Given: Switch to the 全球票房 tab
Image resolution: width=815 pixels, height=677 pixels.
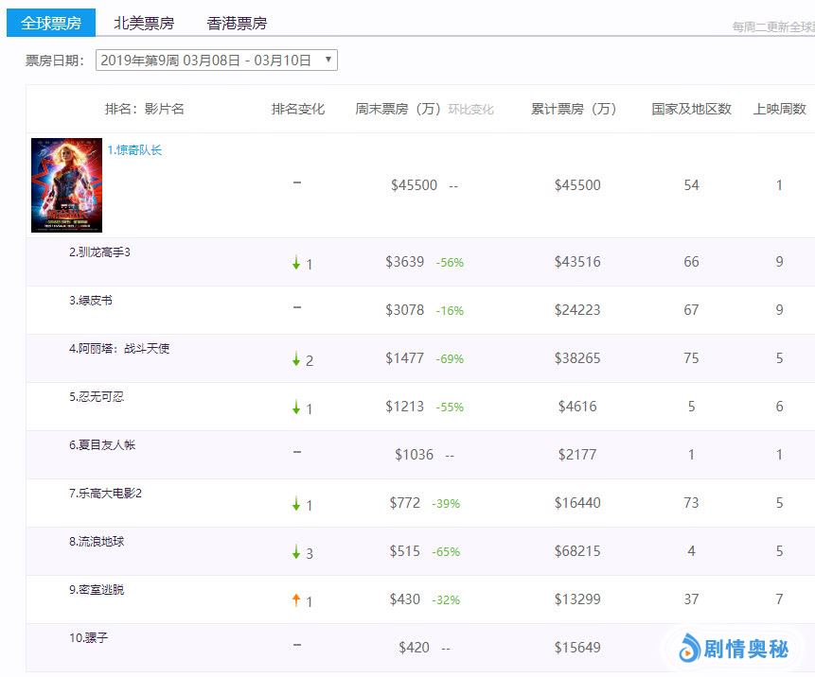Looking at the screenshot, I should pos(51,23).
